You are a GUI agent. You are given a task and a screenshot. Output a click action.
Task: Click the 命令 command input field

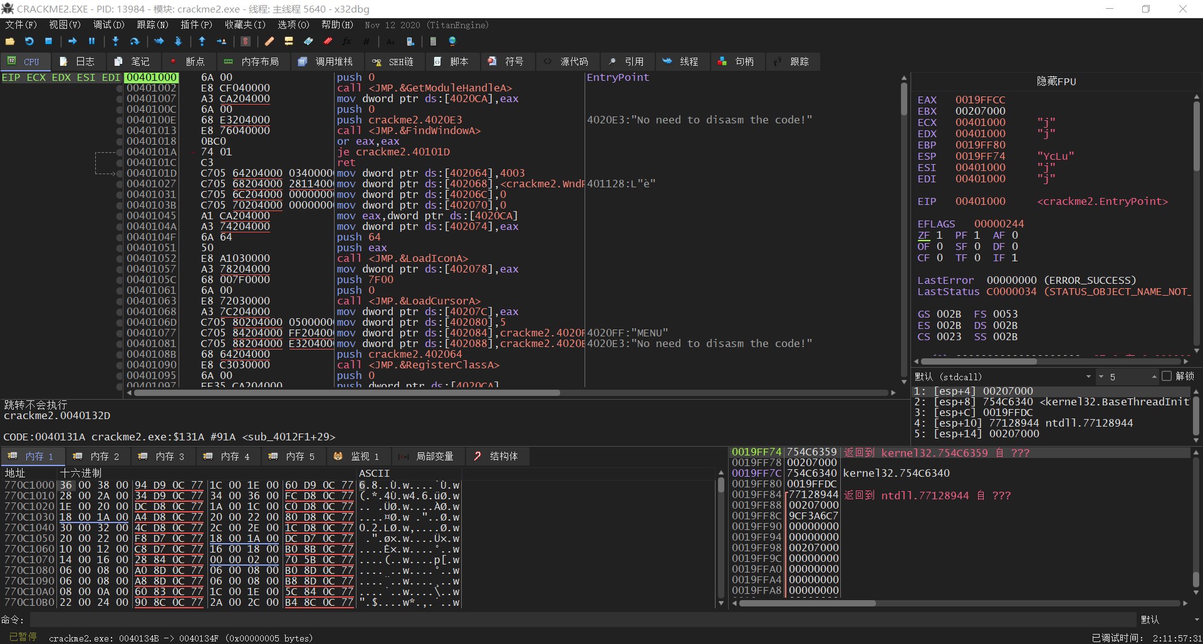583,620
